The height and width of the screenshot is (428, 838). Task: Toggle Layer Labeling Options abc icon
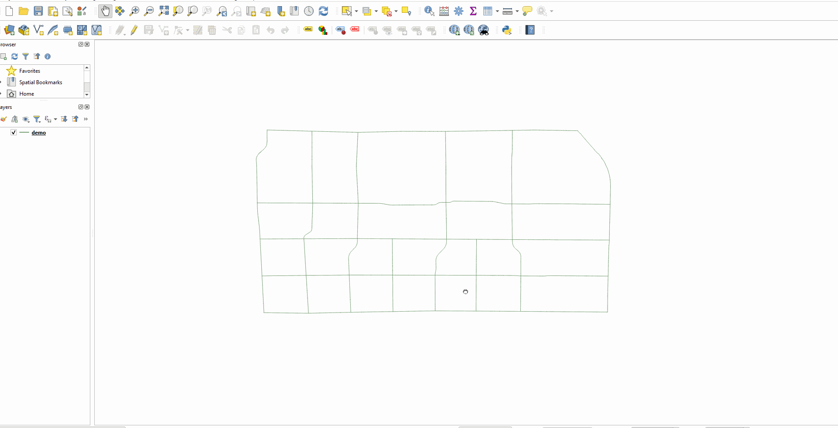tap(308, 30)
